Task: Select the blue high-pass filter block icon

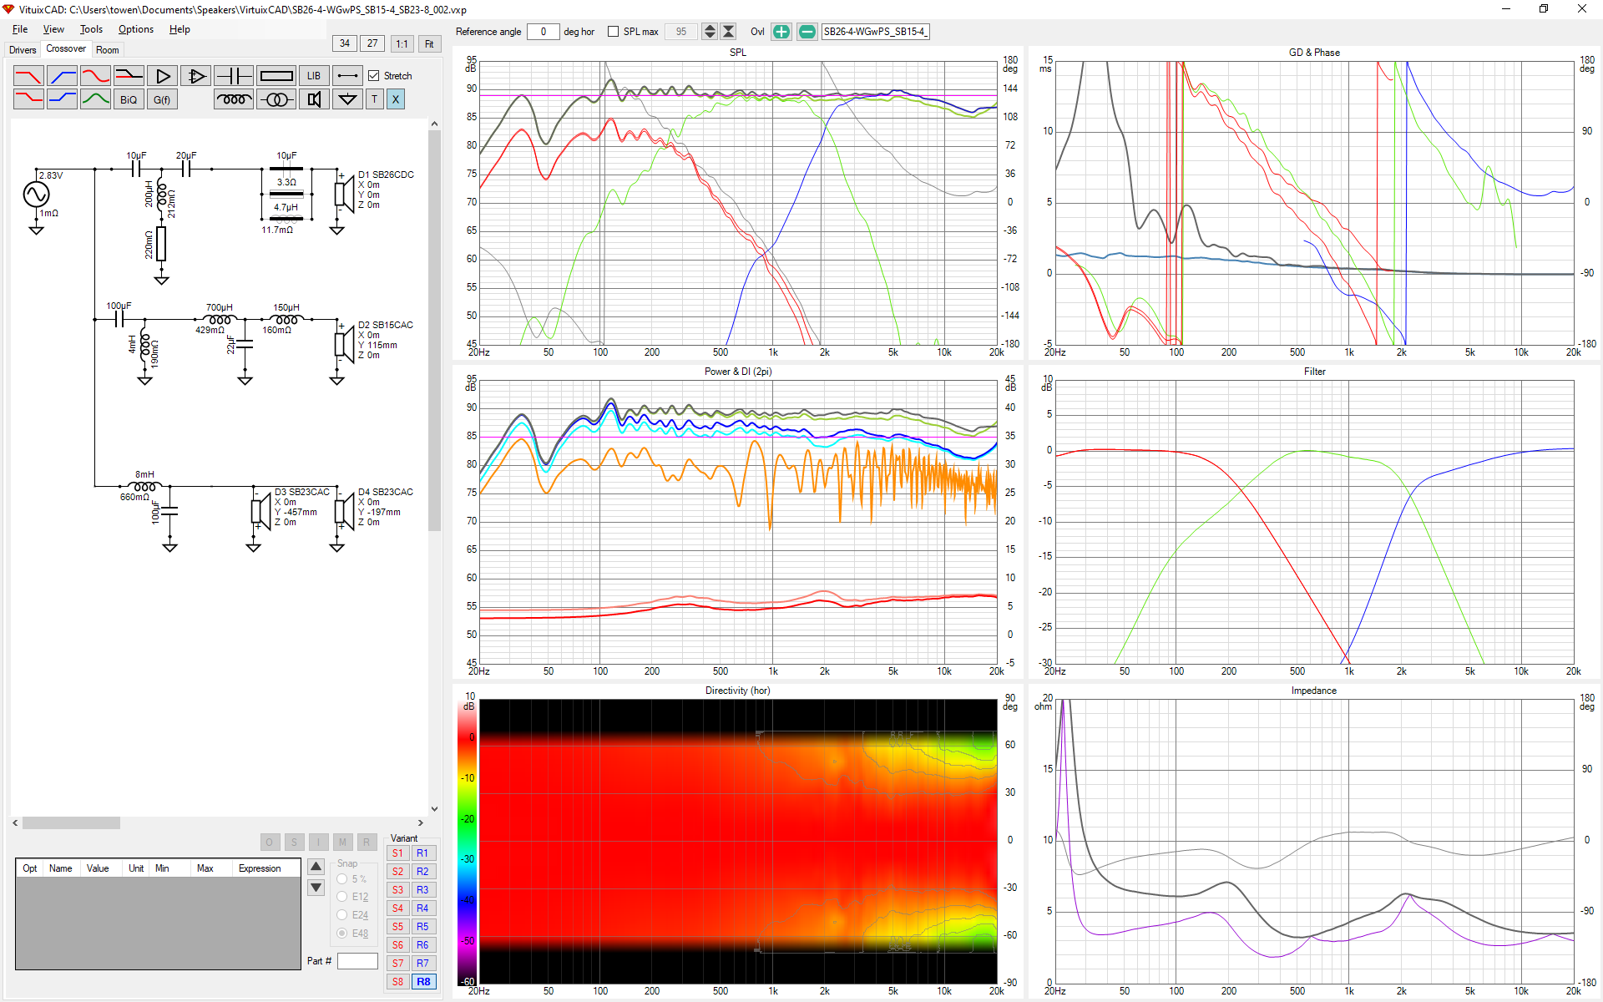Action: (62, 76)
